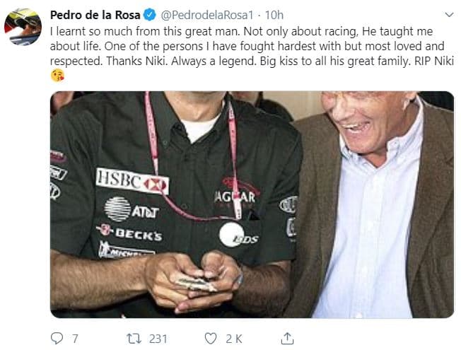Click the reply speech bubble icon
This screenshot has height=350, width=461.
click(57, 338)
